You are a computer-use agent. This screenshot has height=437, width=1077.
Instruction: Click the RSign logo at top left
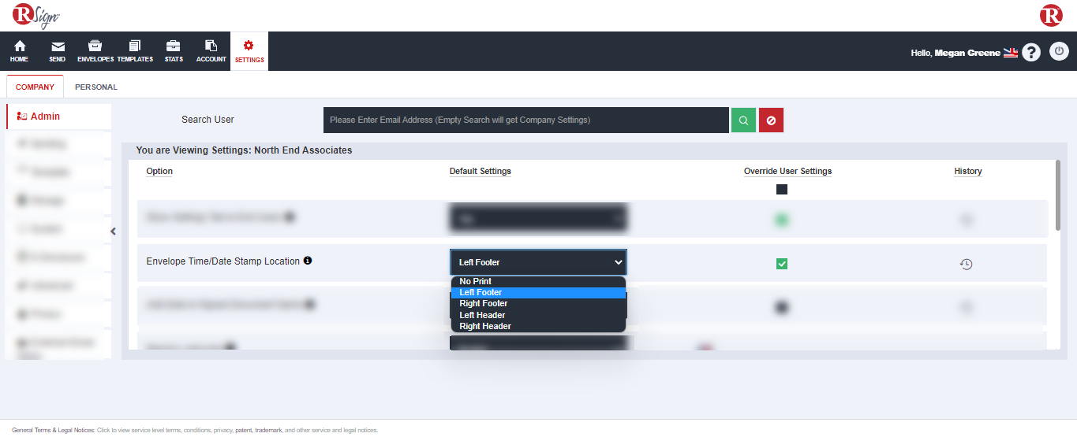[36, 15]
